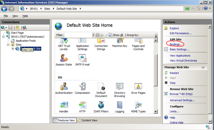The image size is (214, 130).
Task: Open the MIME Types feature
Action: (138, 107)
